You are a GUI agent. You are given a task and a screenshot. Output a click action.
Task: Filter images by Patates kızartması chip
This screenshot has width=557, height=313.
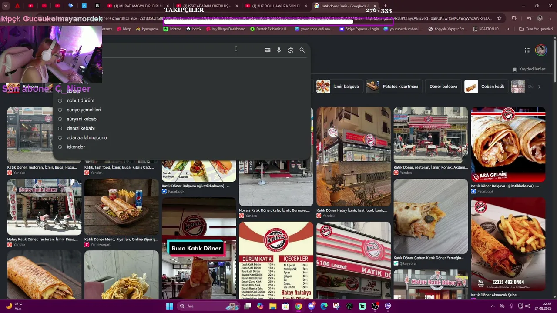pyautogui.click(x=394, y=87)
